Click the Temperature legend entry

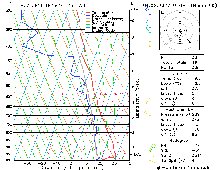[x=104, y=13]
